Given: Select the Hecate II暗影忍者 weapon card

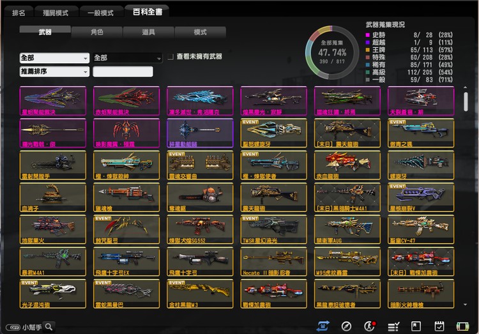Looking at the screenshot, I should pyautogui.click(x=274, y=262).
